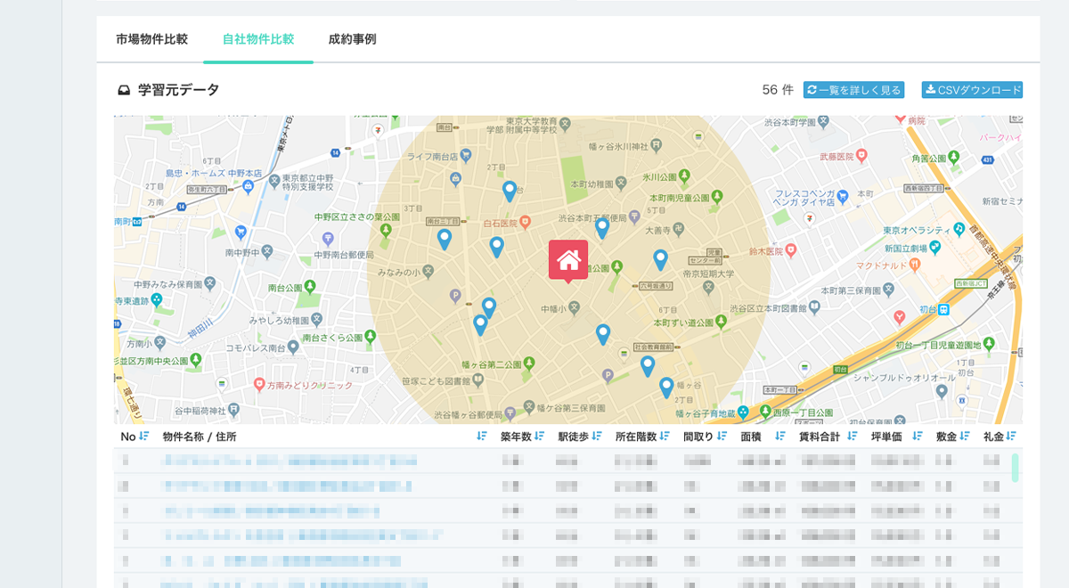Sort table by 築年数
This screenshot has width=1069, height=588.
539,437
